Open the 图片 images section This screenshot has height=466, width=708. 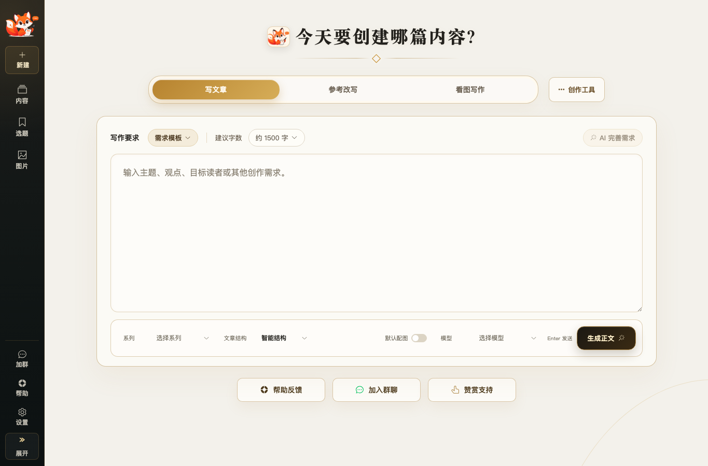tap(22, 159)
